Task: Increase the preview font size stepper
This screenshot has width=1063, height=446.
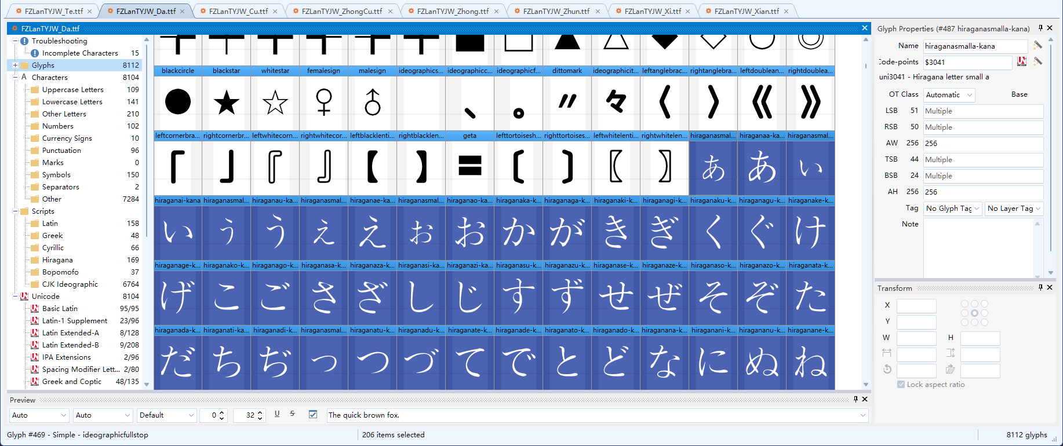Action: [x=260, y=412]
